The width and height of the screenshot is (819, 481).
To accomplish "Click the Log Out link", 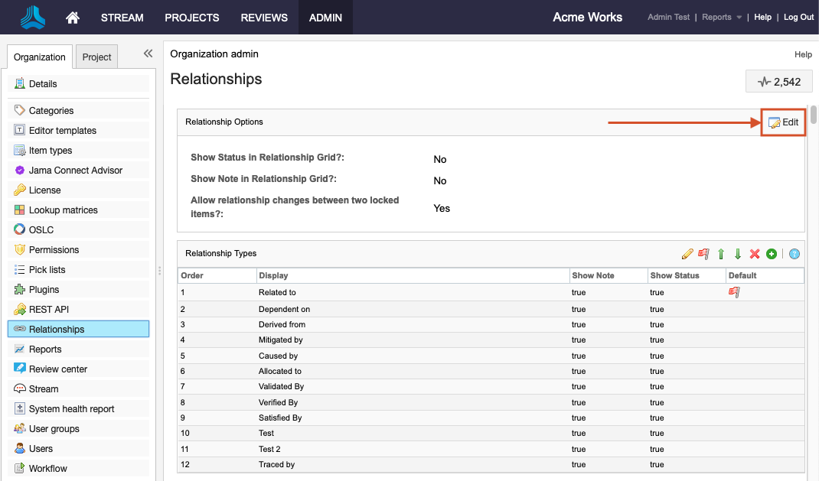I will pyautogui.click(x=798, y=18).
